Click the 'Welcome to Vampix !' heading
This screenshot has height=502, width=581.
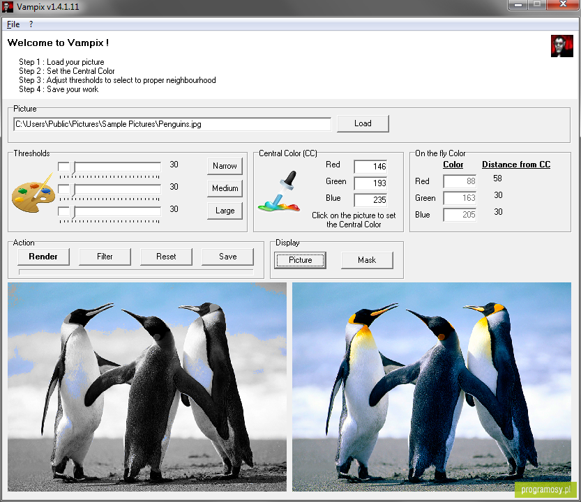[58, 43]
